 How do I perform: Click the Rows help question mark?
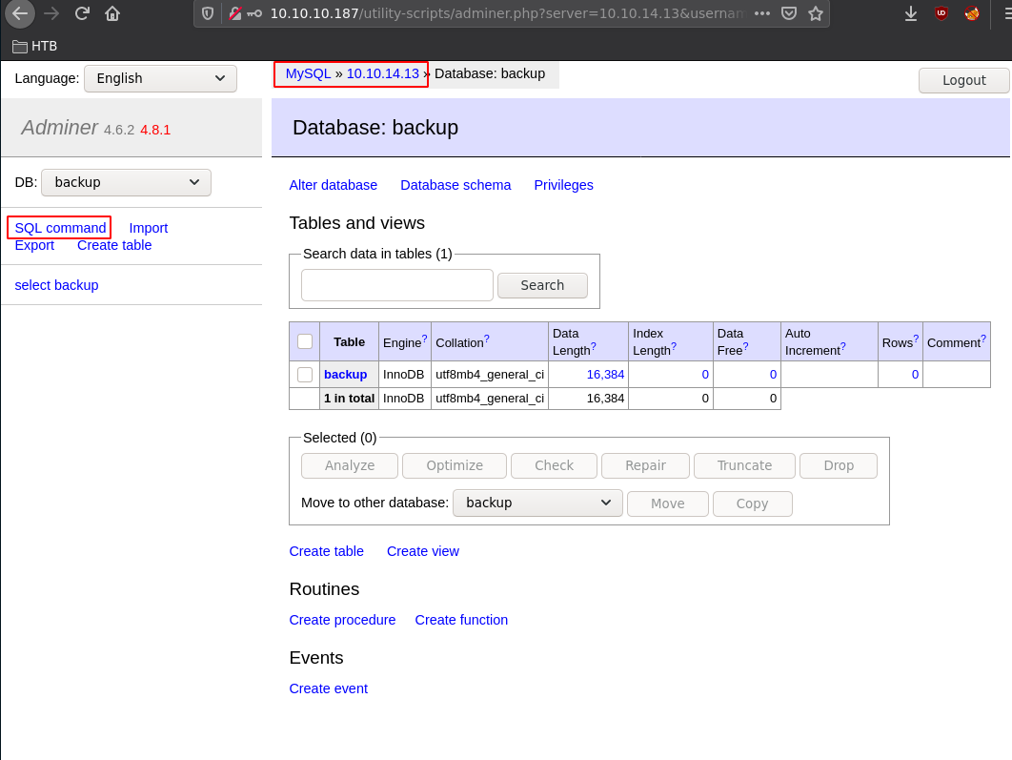(x=916, y=339)
